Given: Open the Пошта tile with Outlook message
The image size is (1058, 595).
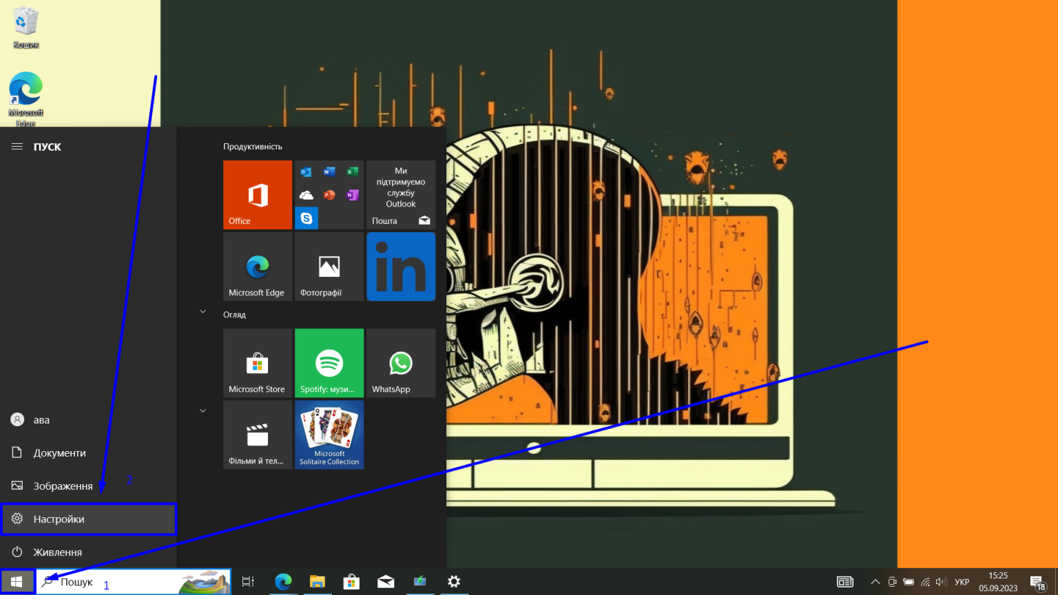Looking at the screenshot, I should [400, 194].
